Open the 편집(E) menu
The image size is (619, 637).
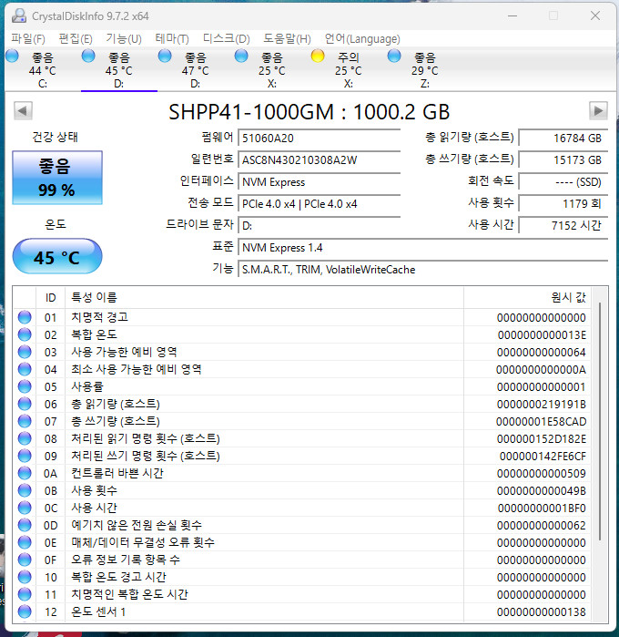coord(76,39)
